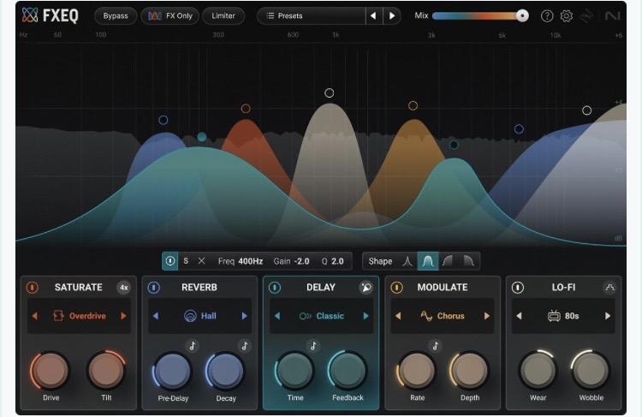Click the FXEQ logo icon

click(30, 15)
